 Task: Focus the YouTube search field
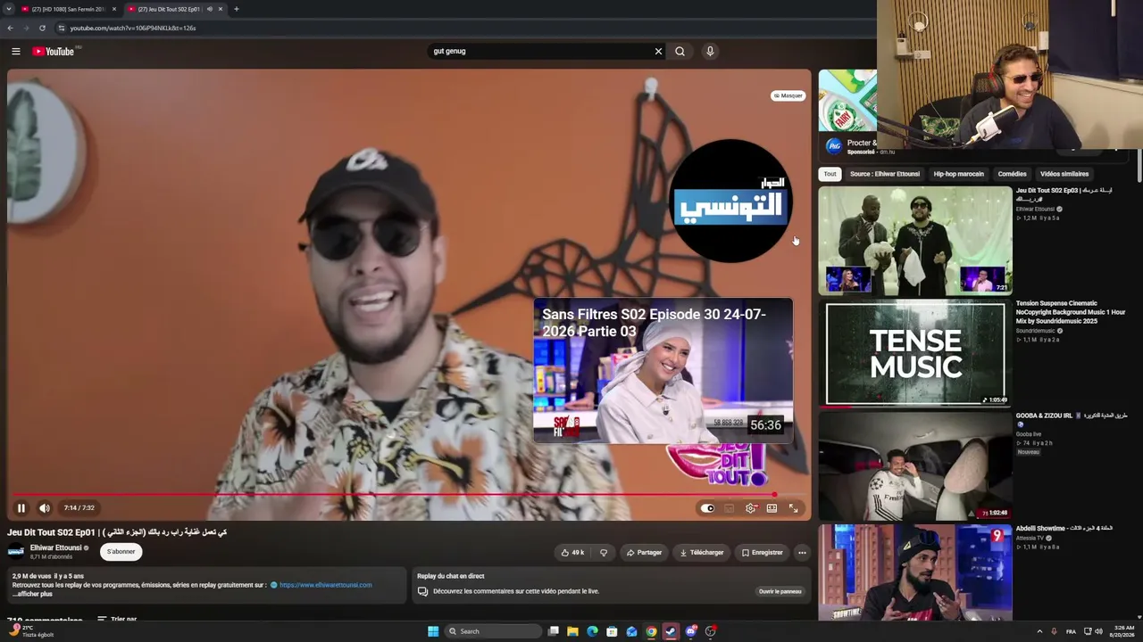(540, 51)
